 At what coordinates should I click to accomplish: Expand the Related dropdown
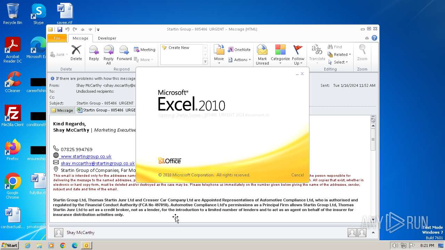[339, 55]
